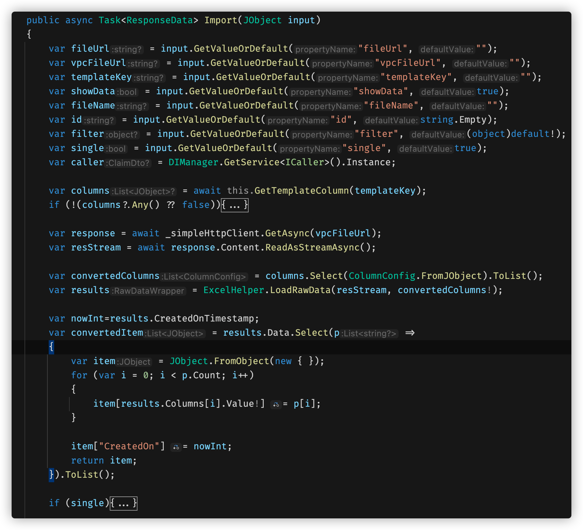The height and width of the screenshot is (530, 583).
Task: Click the new keyword in FromObject argument
Action: 283,361
